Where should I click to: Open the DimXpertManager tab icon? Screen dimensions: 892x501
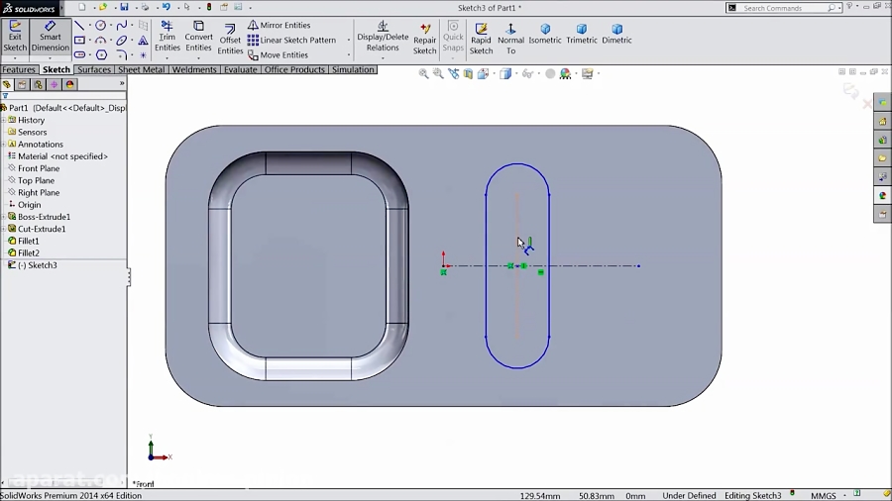[55, 84]
